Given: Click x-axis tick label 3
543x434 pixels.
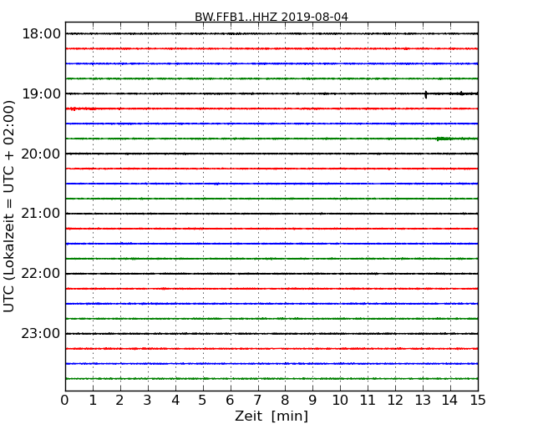Looking at the screenshot, I should click(x=148, y=401).
